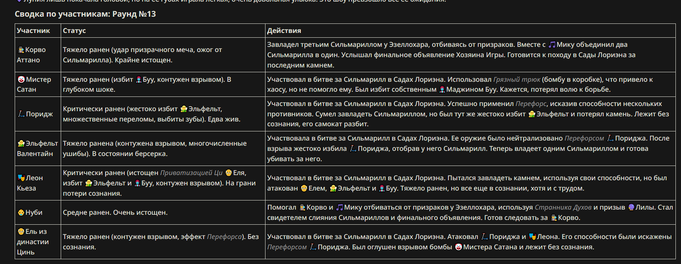Click the music note emoji before Мику in Нуби's actions
Screen dimensions: 681x264
[x=339, y=207]
